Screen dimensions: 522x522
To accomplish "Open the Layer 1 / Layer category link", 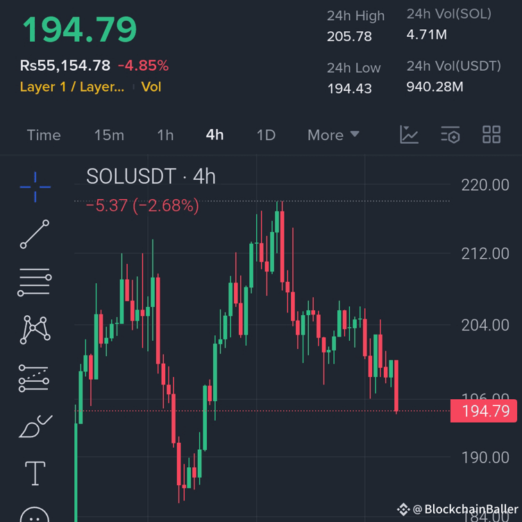I will pyautogui.click(x=72, y=87).
